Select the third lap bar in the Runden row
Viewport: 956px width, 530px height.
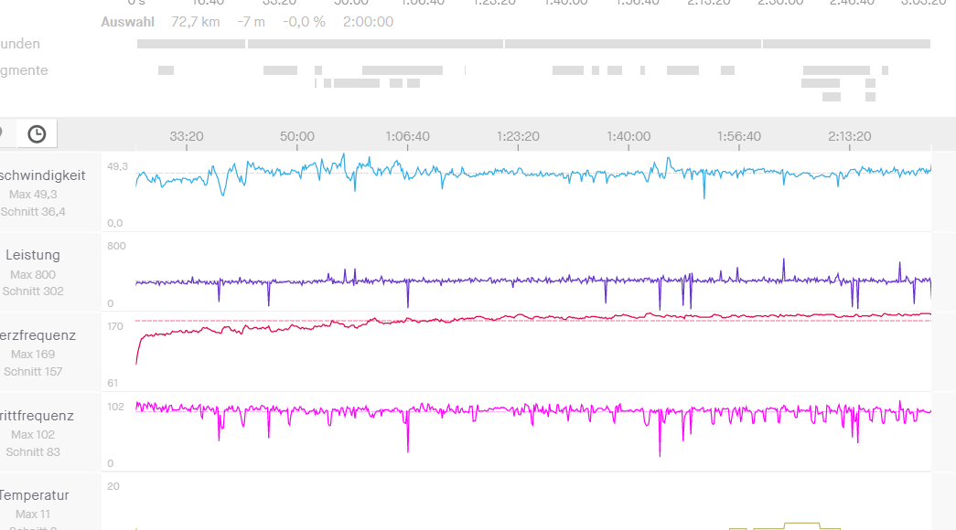[x=632, y=44]
